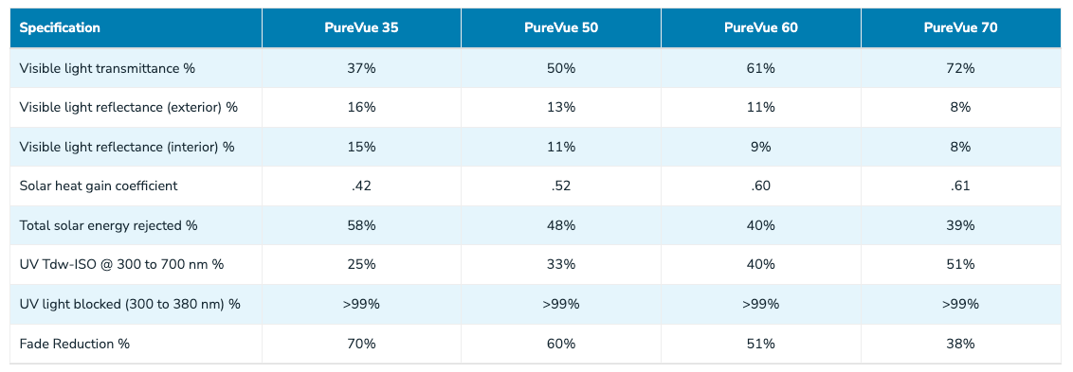Click the 70% Fade Reduction cell
1073x372 pixels.
point(361,344)
